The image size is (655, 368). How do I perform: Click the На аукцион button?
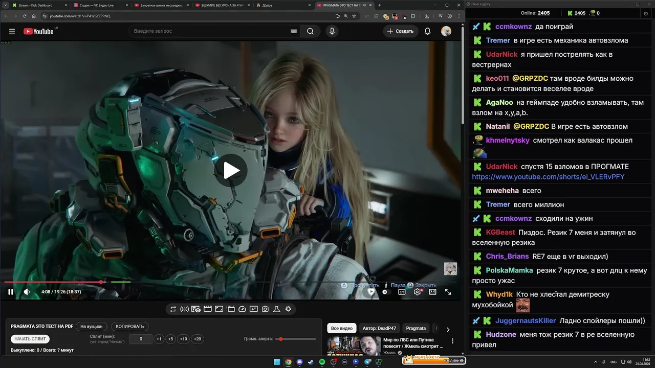point(92,327)
